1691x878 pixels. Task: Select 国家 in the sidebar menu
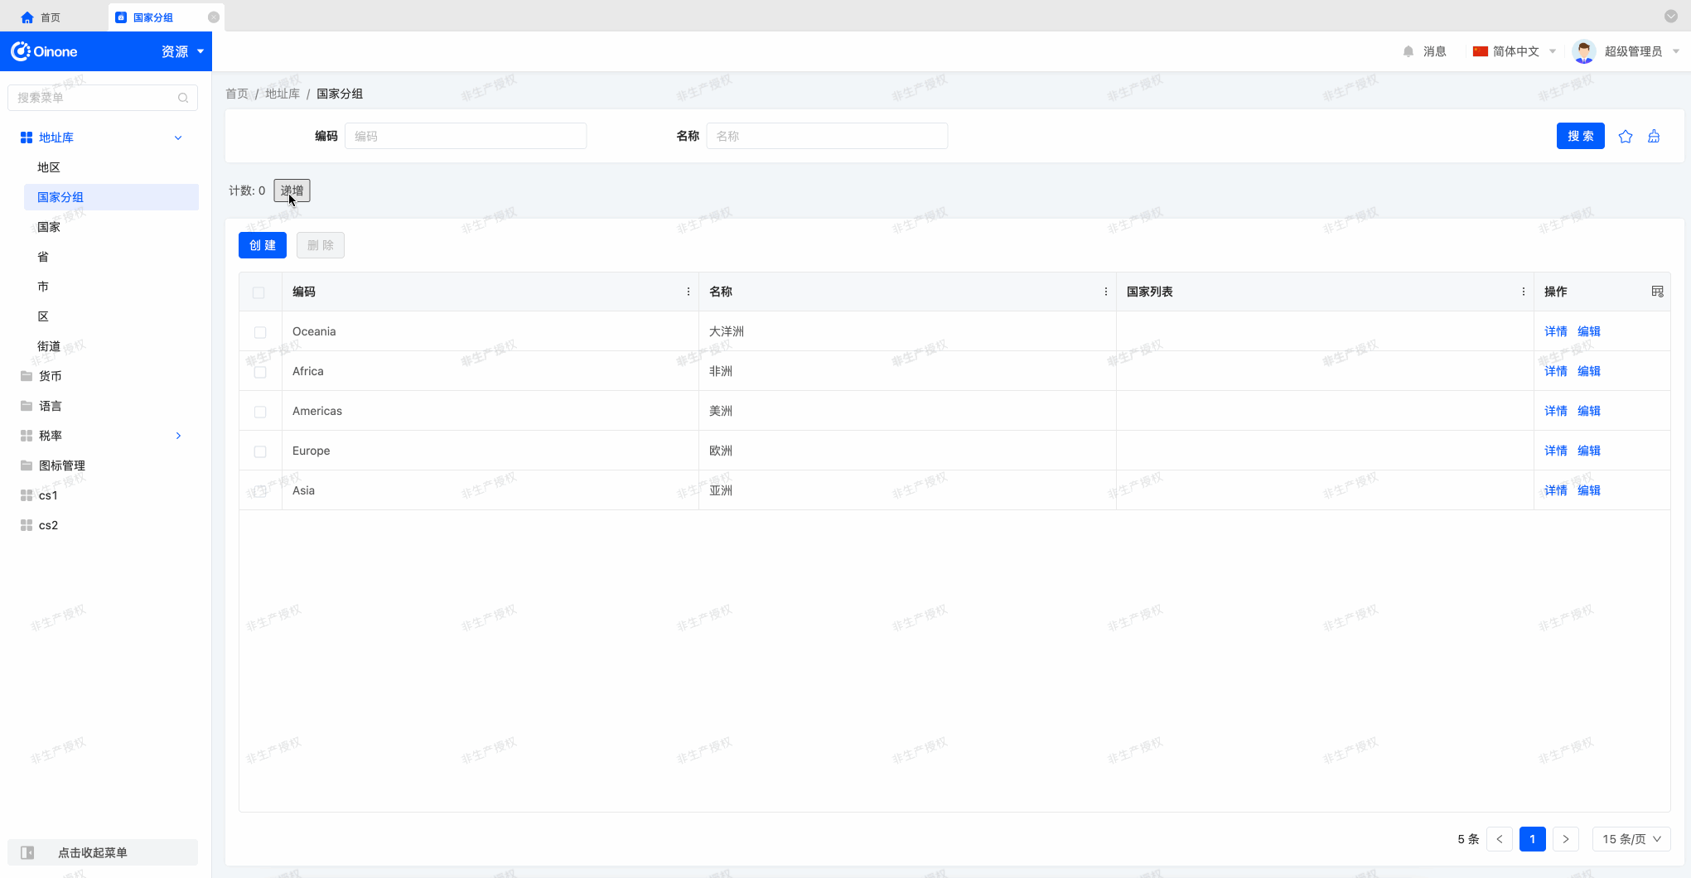click(x=49, y=227)
